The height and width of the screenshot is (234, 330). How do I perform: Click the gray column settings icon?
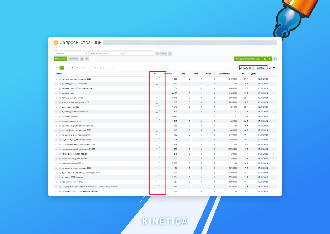[274, 59]
